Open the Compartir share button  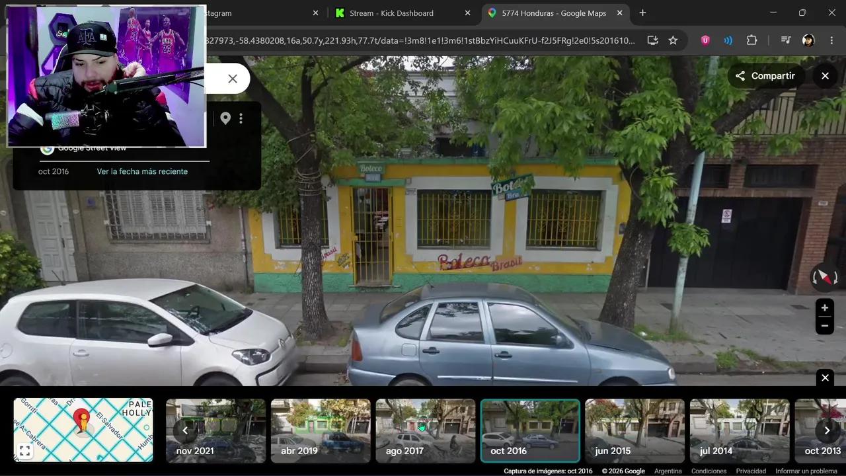766,76
